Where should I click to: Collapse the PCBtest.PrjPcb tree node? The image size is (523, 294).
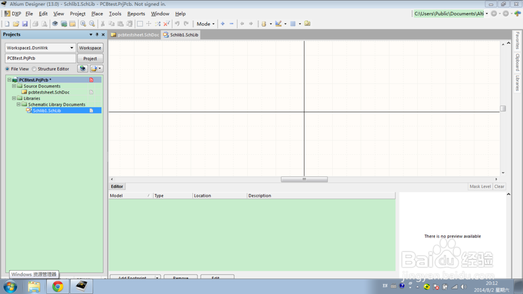(x=9, y=80)
